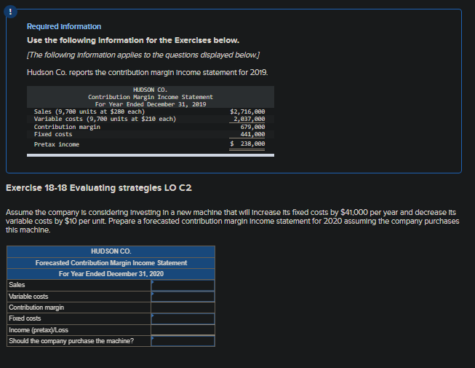
Task: Click the 'Pretax income' label in 2019 statement
Action: click(x=57, y=144)
